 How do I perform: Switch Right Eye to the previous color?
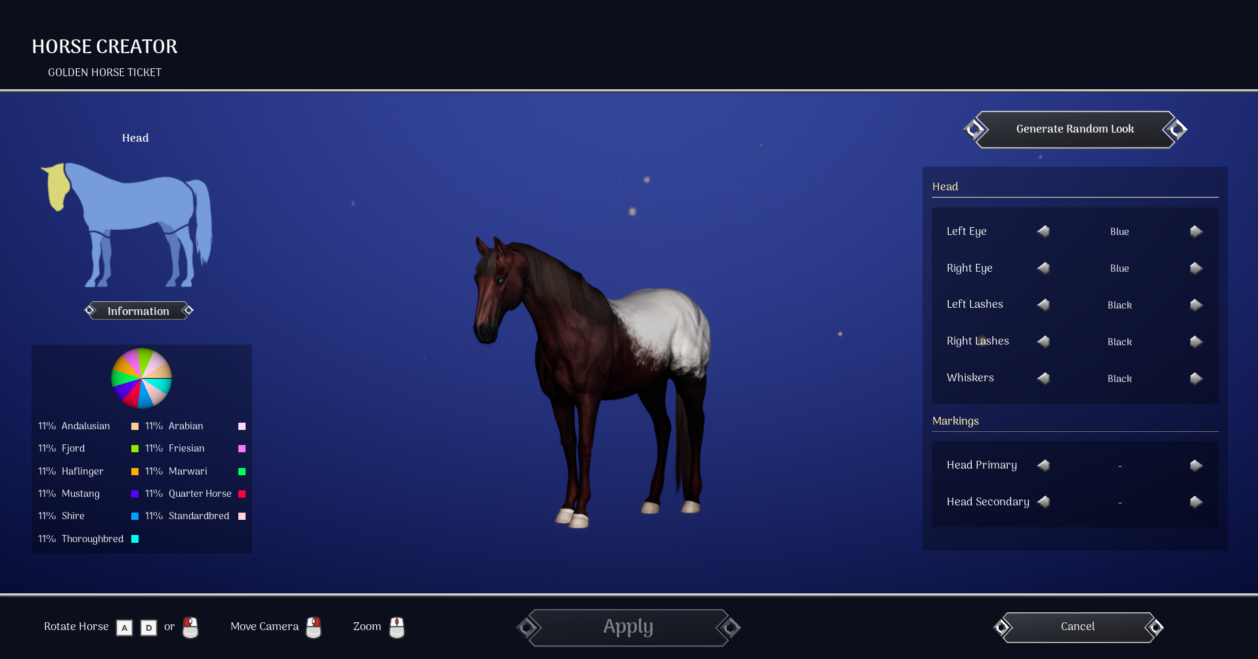(x=1044, y=268)
